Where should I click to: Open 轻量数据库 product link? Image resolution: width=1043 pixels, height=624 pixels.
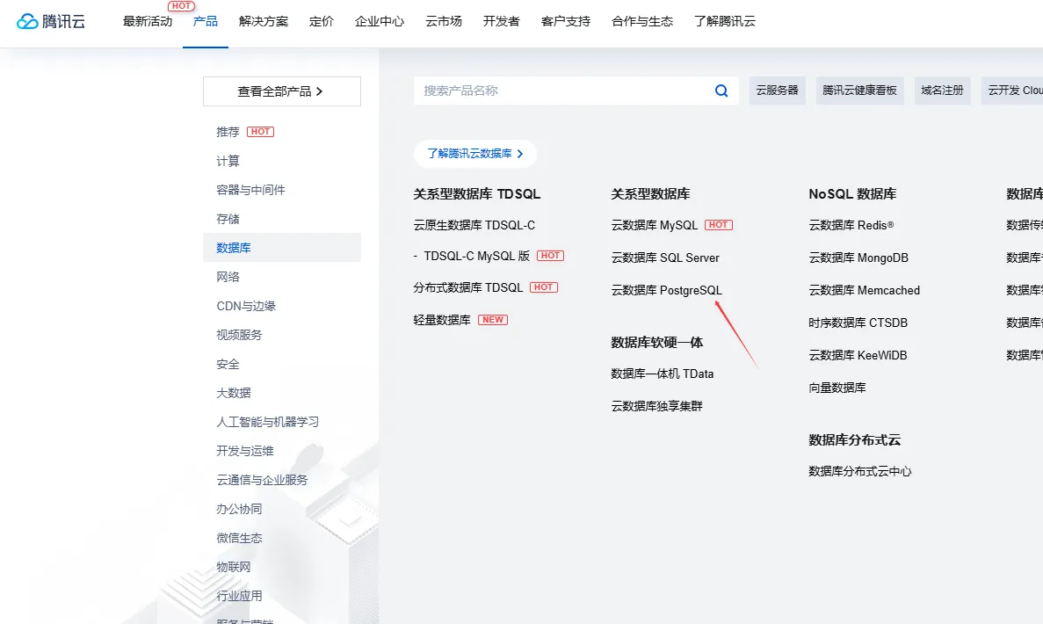[x=442, y=320]
